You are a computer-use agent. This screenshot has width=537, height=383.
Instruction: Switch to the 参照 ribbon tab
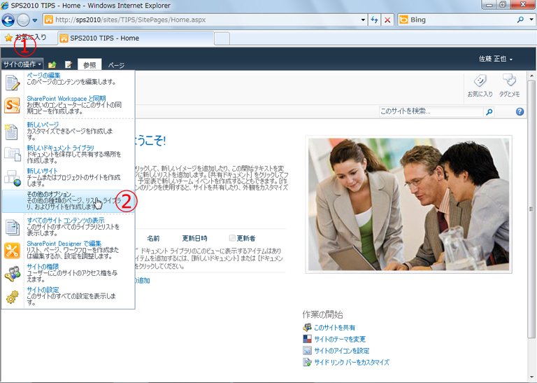pyautogui.click(x=89, y=65)
